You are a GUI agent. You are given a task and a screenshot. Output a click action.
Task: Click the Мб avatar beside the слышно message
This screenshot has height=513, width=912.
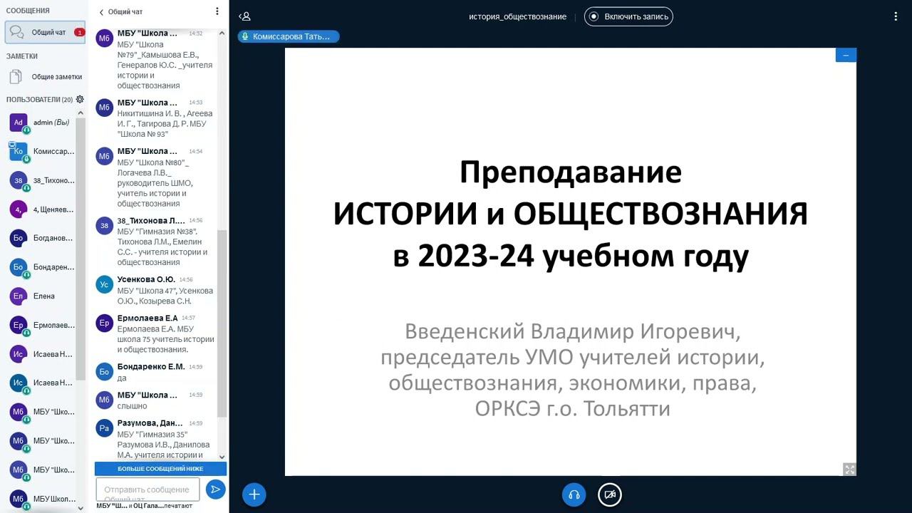105,400
